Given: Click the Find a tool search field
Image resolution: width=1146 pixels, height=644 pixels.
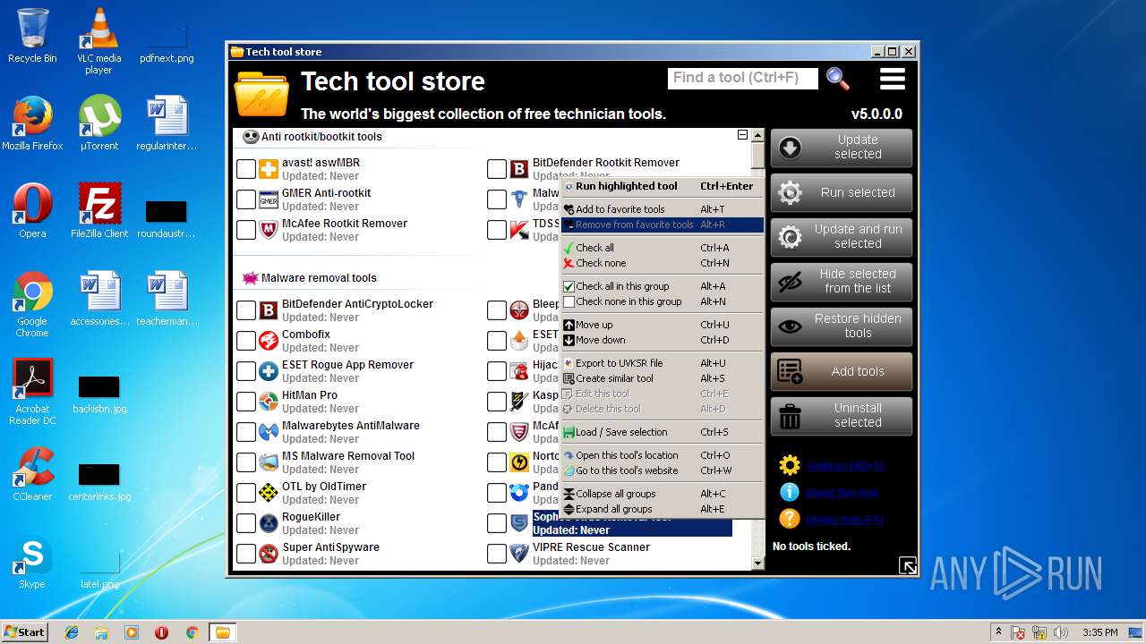Looking at the screenshot, I should (743, 78).
